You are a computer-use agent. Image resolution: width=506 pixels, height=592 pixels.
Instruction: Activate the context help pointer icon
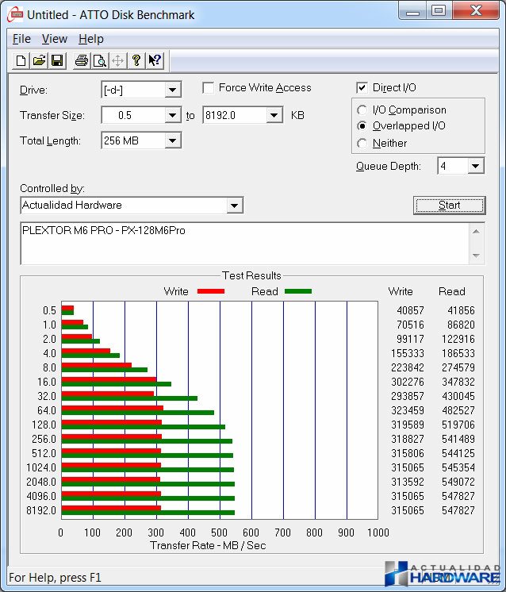point(155,61)
